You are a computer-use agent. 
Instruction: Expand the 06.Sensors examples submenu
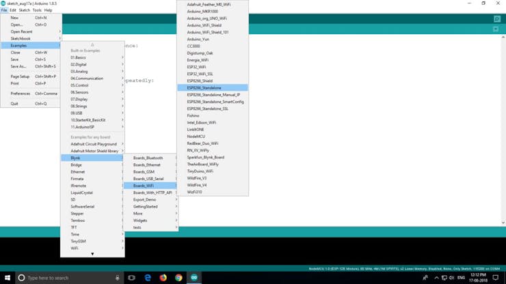[x=92, y=92]
